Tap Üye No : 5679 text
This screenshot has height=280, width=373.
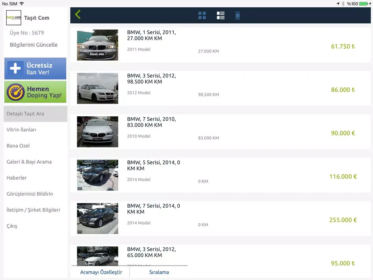pos(27,33)
